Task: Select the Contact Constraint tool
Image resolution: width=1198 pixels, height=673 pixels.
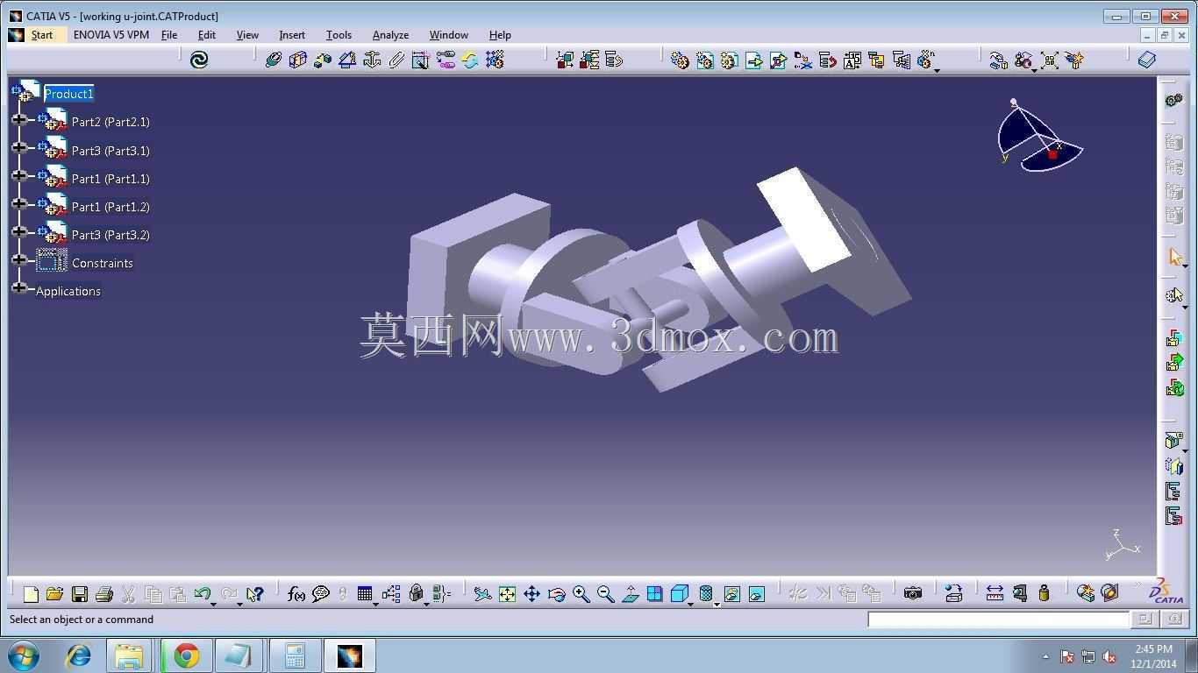Action: [298, 60]
